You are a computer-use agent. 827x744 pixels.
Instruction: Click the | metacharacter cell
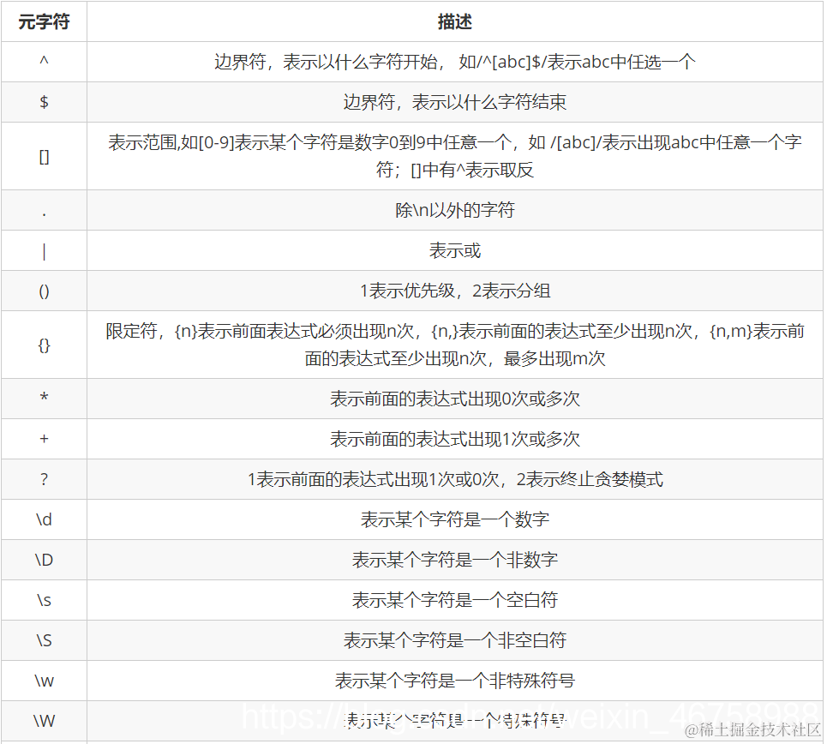click(45, 251)
